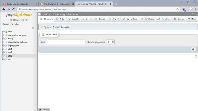
Task: Open the Export tab
Action: pyautogui.click(x=100, y=19)
